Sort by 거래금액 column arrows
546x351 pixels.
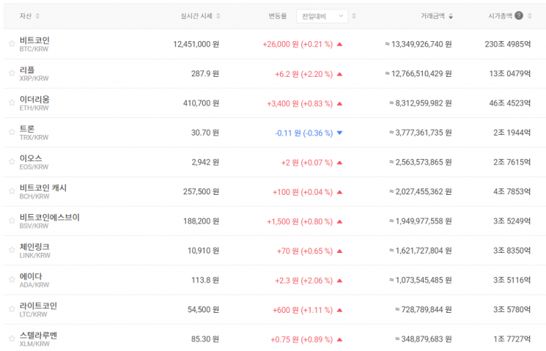click(x=451, y=16)
